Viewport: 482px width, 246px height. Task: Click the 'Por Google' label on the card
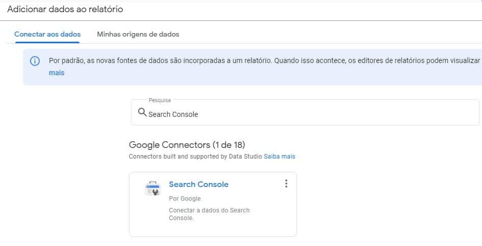point(185,199)
